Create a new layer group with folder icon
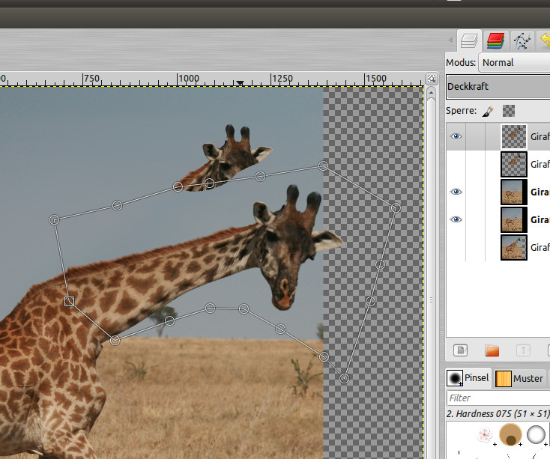 492,350
